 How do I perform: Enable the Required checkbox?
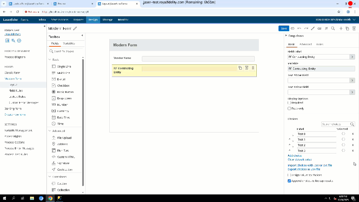click(x=289, y=103)
